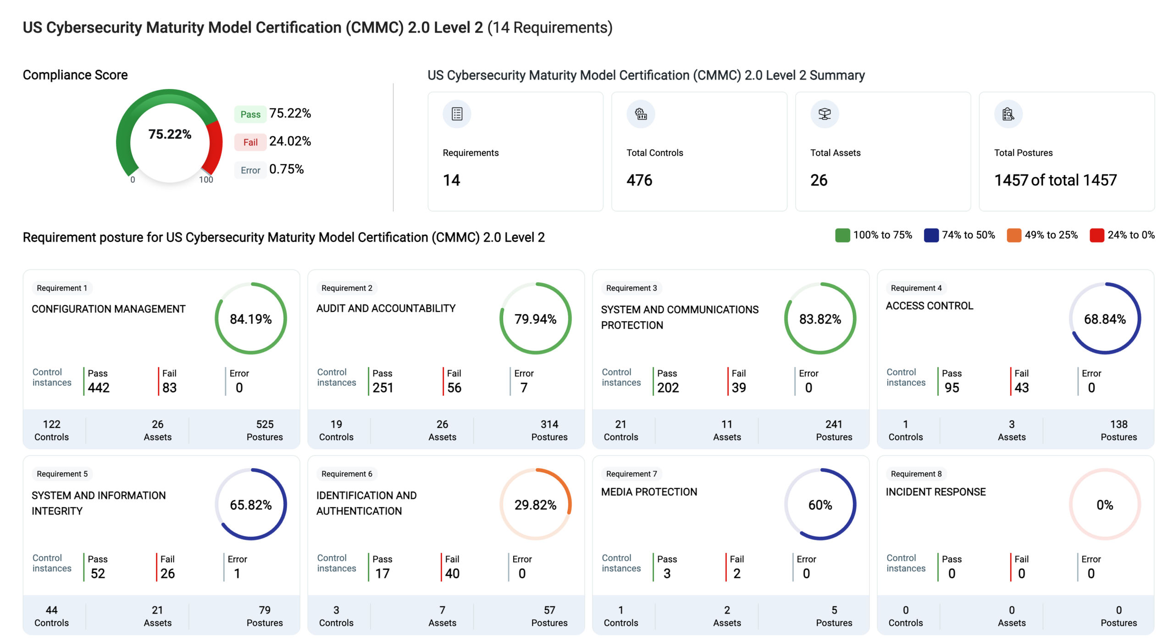Click Total Assets value 26
The width and height of the screenshot is (1174, 640).
pyautogui.click(x=819, y=180)
